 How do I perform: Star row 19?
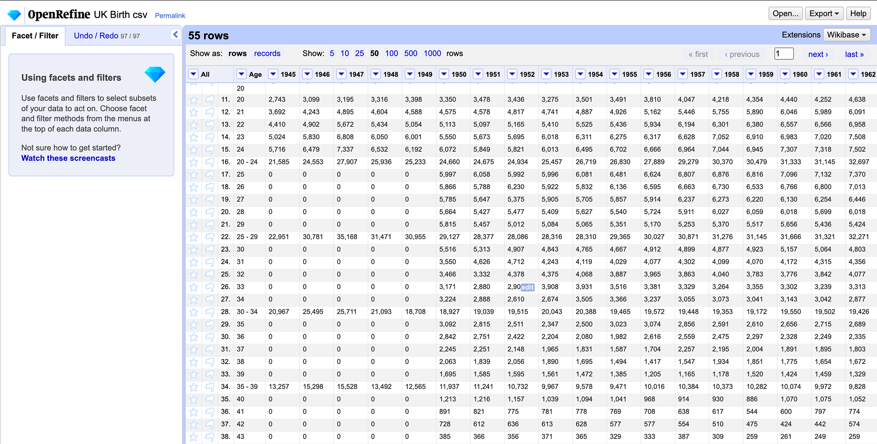(x=194, y=200)
